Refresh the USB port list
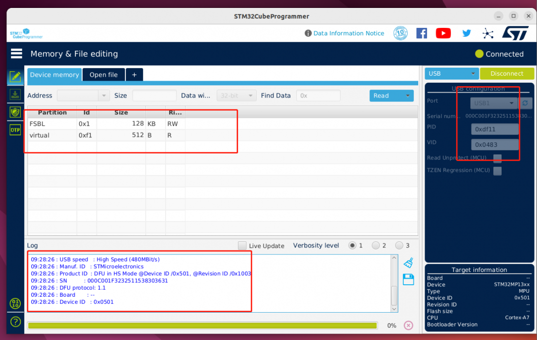 click(x=526, y=103)
